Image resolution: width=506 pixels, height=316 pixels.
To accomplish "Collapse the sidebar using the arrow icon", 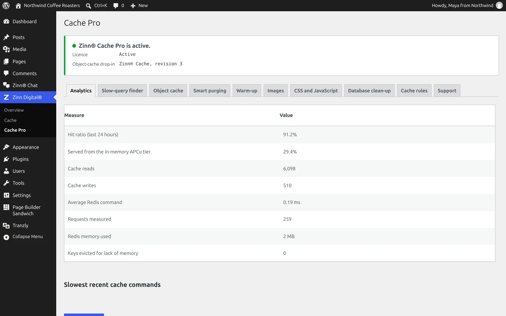I will [x=6, y=237].
